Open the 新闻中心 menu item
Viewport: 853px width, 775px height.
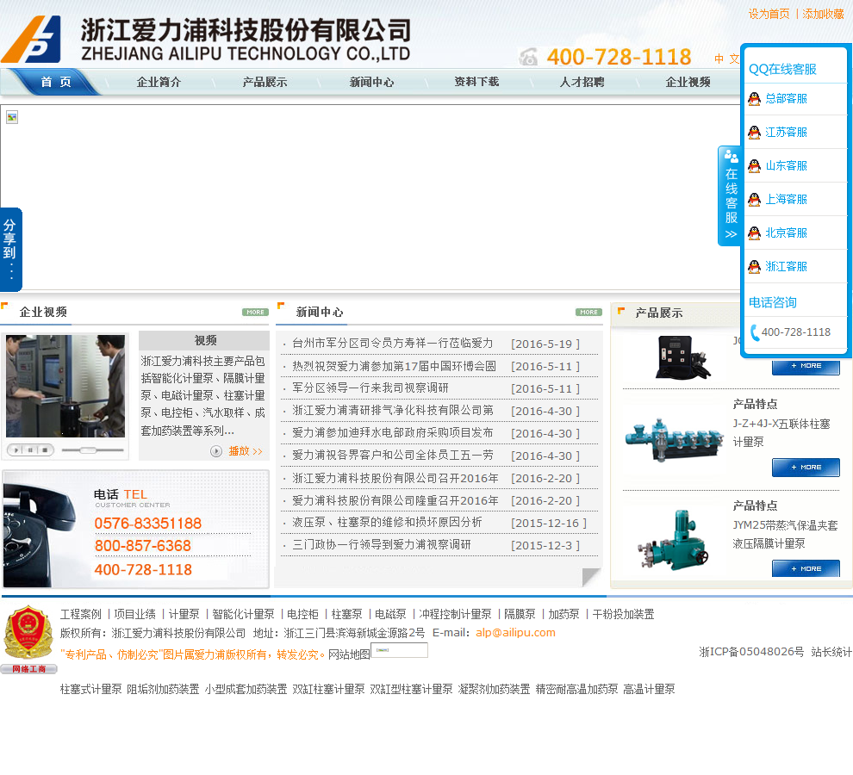coord(371,82)
